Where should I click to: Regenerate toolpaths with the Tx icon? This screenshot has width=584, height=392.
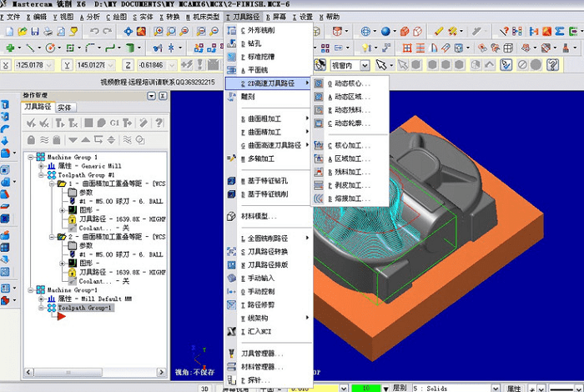[x=73, y=123]
